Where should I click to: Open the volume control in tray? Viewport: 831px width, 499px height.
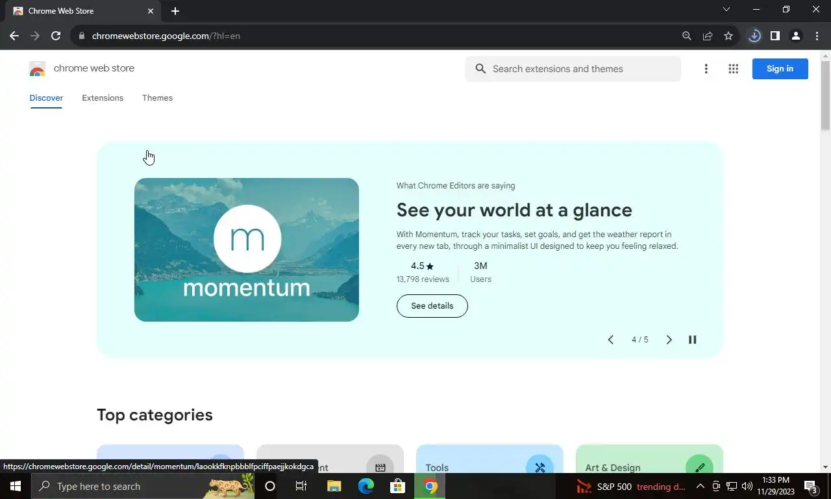pos(747,486)
